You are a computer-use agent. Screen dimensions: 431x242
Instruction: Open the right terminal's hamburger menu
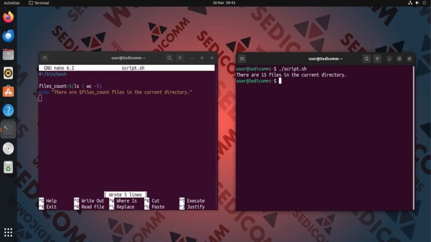pyautogui.click(x=378, y=59)
